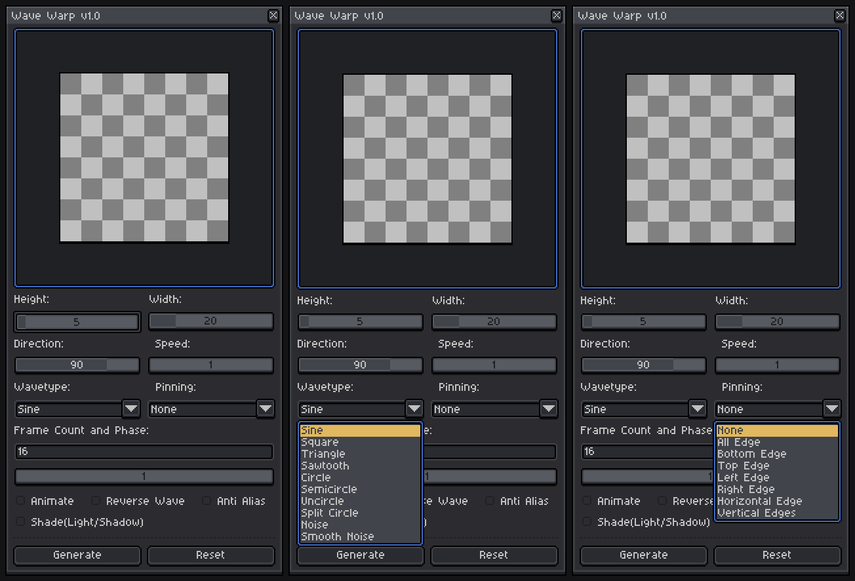
Task: Adjust Width slider in middle window
Action: (x=494, y=321)
